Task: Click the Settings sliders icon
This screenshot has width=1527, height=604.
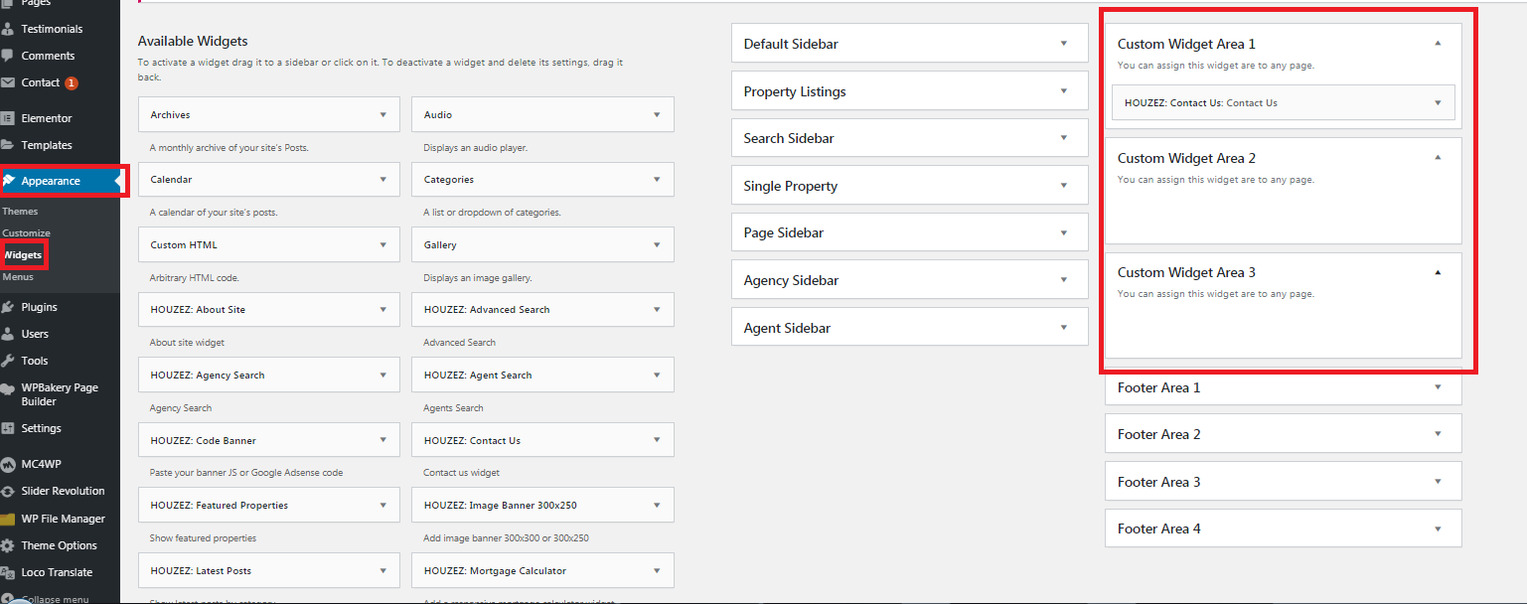Action: coord(9,428)
